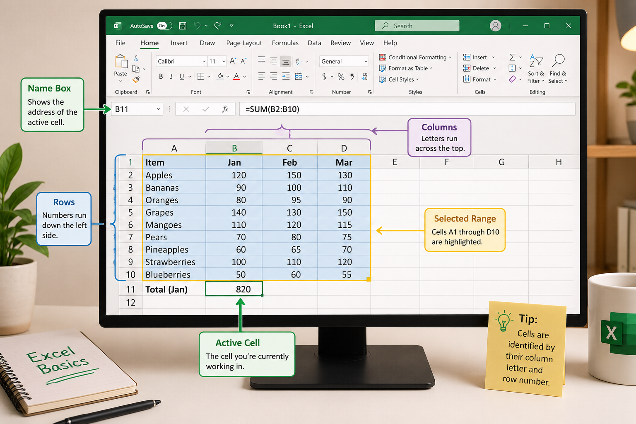Open the Sort & Filter dropdown

pyautogui.click(x=536, y=69)
